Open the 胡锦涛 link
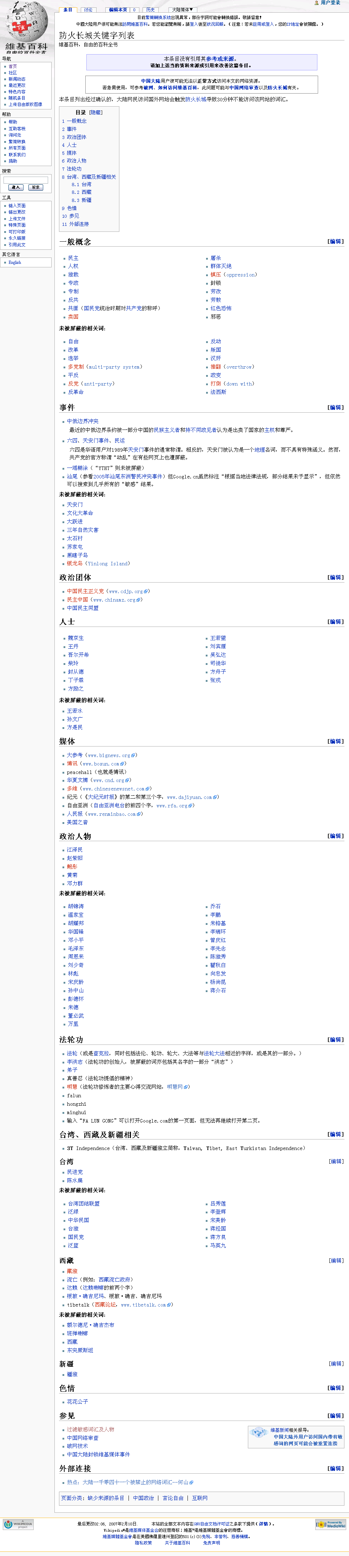The width and height of the screenshot is (349, 1556). 75,907
